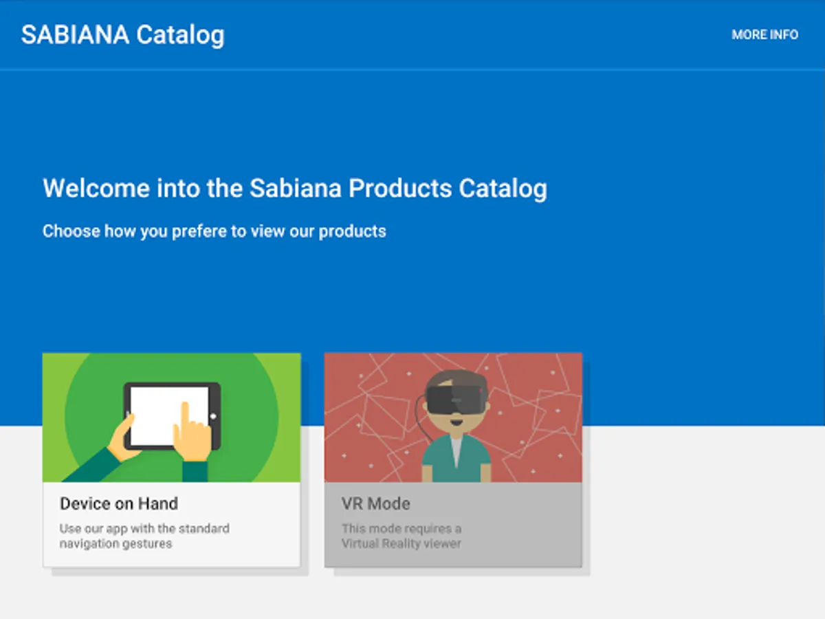Click the MORE INFO button
Screen dimensions: 825x619
coord(764,34)
